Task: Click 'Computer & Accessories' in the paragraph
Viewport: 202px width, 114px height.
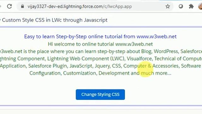Action: tap(151, 66)
